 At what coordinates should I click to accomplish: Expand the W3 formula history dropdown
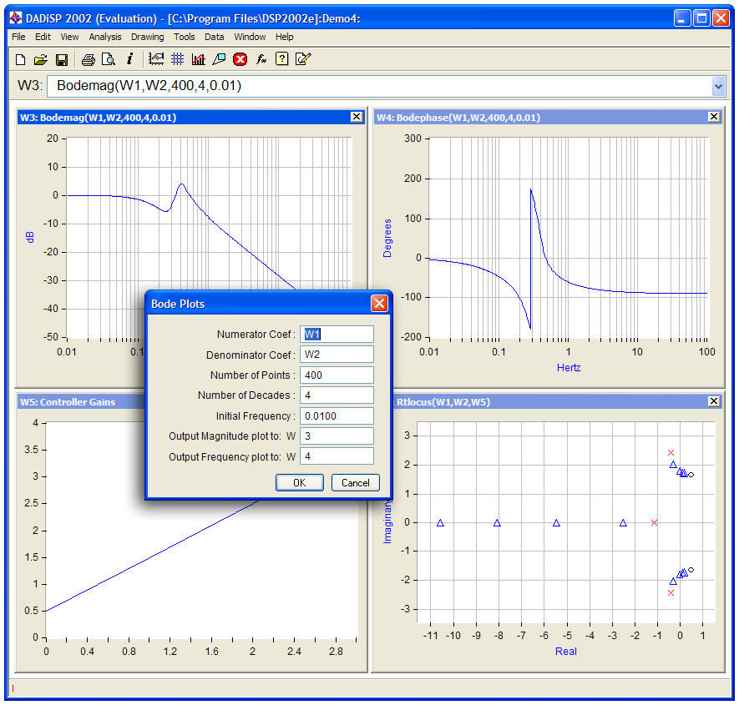coord(718,86)
